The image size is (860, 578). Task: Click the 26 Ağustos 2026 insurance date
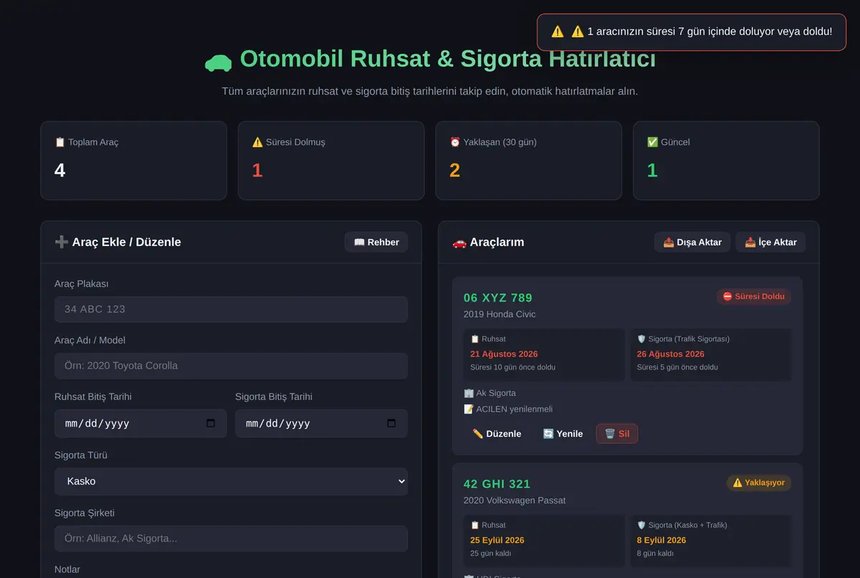coord(670,354)
